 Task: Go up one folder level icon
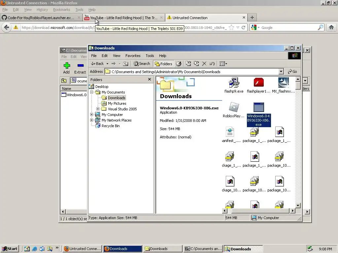(126, 64)
